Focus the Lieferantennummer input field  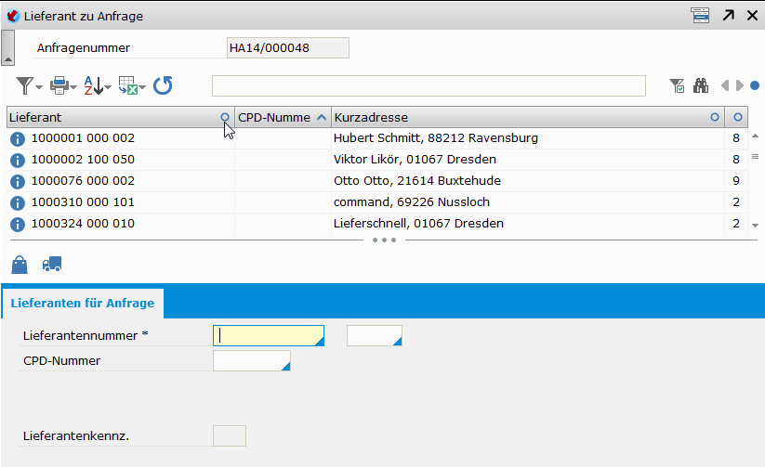[269, 336]
